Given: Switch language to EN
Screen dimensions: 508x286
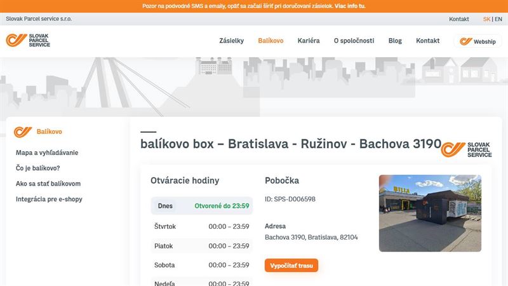Looking at the screenshot, I should tap(498, 19).
